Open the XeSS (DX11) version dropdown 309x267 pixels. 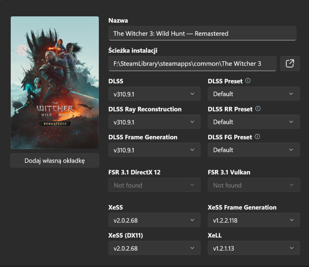(154, 248)
